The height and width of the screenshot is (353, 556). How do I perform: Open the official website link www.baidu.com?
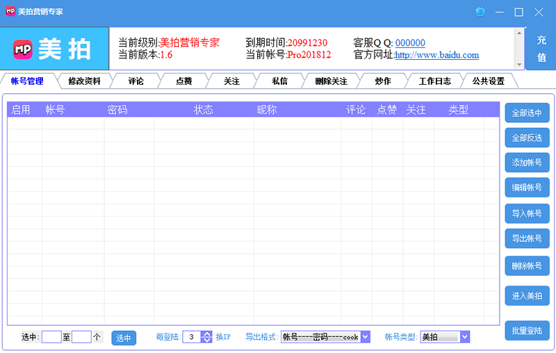(x=437, y=55)
